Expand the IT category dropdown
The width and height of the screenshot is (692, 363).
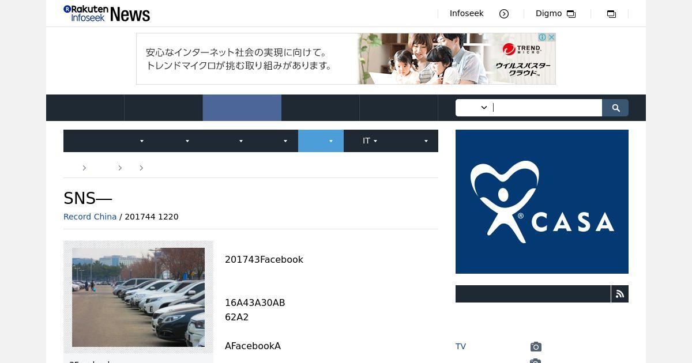(x=370, y=141)
